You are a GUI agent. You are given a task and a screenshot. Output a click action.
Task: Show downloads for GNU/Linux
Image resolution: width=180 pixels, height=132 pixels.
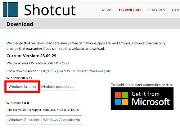coord(48,71)
